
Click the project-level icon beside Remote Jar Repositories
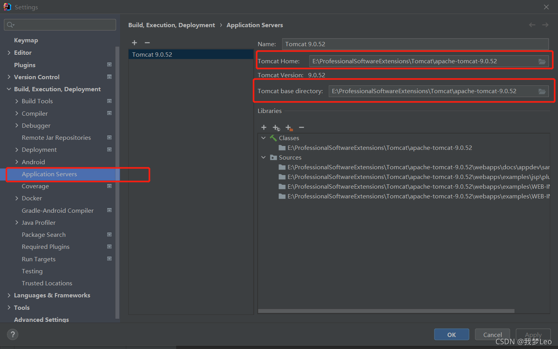pyautogui.click(x=110, y=137)
